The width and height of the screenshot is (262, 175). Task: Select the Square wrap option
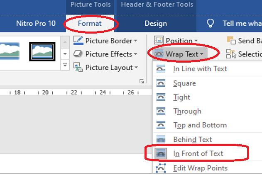pos(184,83)
